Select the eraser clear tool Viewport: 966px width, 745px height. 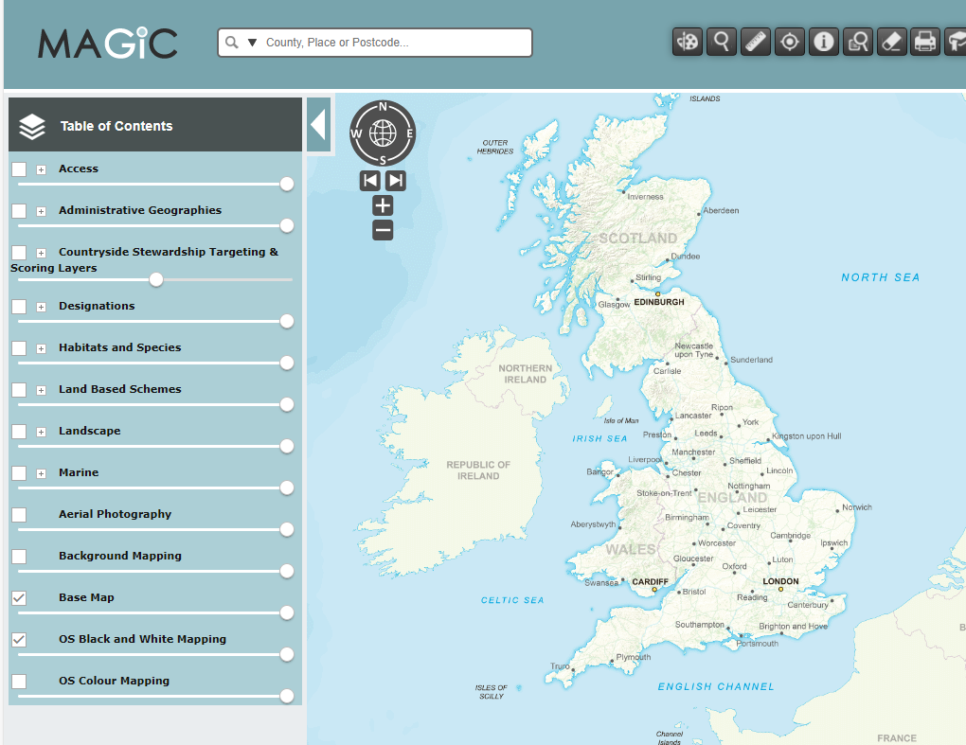[892, 42]
